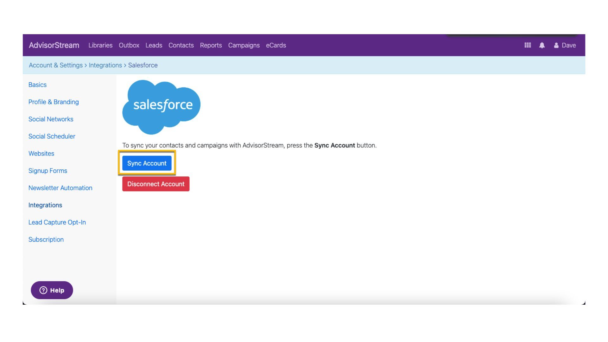Open the Subscription settings page
The image size is (608, 342).
tap(46, 239)
